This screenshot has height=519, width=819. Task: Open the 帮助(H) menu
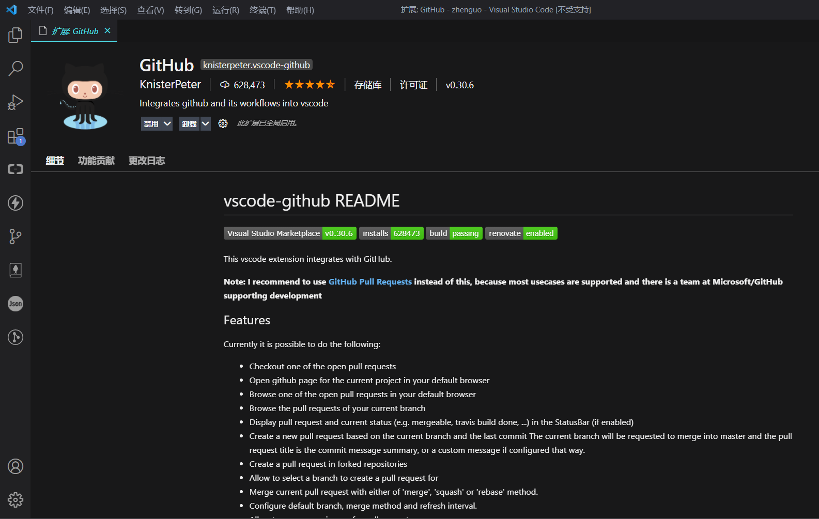click(300, 10)
